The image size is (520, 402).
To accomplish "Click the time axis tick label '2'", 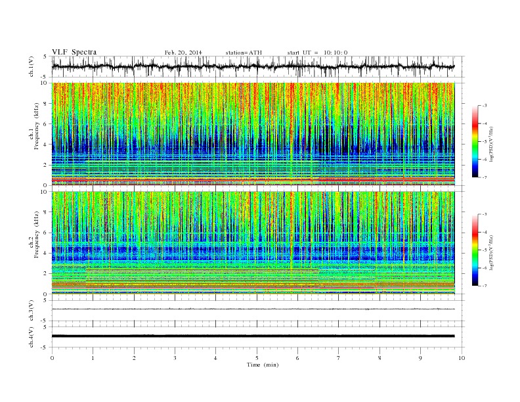I will point(134,358).
